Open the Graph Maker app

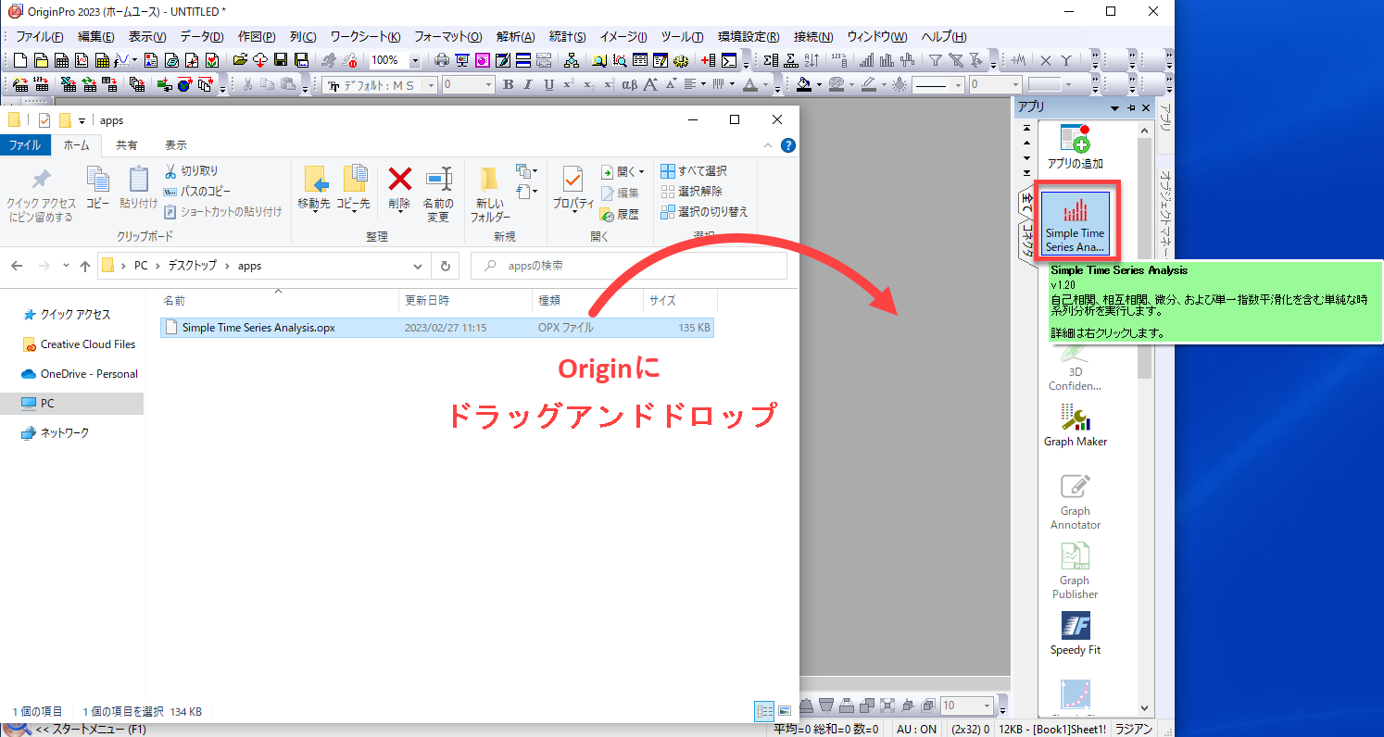[1075, 425]
